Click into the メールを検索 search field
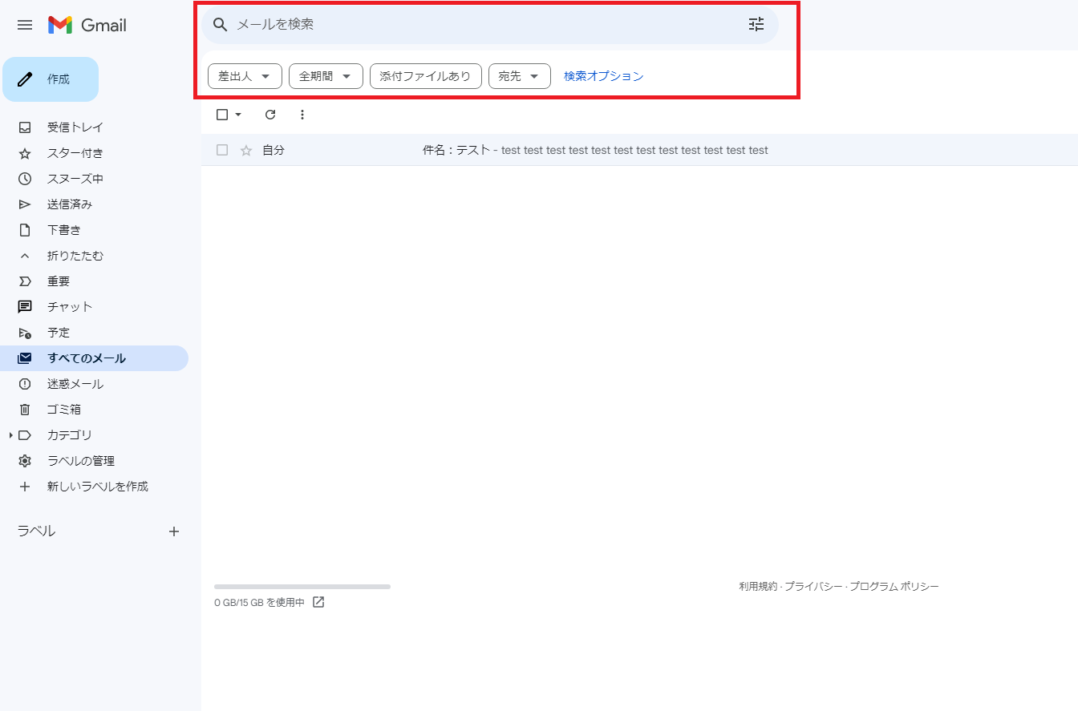This screenshot has height=711, width=1078. coord(481,24)
